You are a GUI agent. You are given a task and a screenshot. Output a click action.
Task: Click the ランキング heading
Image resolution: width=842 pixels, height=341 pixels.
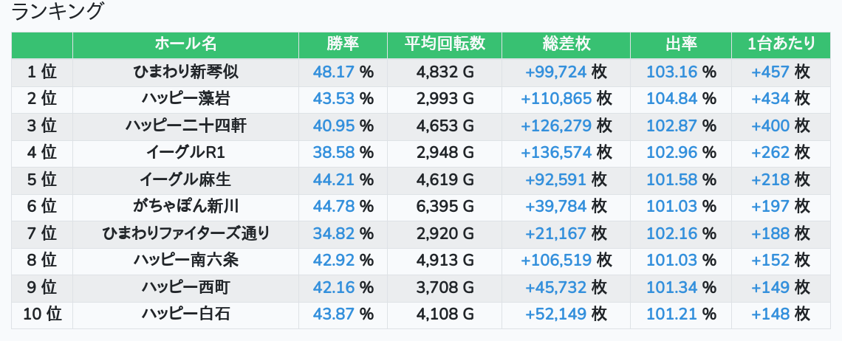(56, 11)
